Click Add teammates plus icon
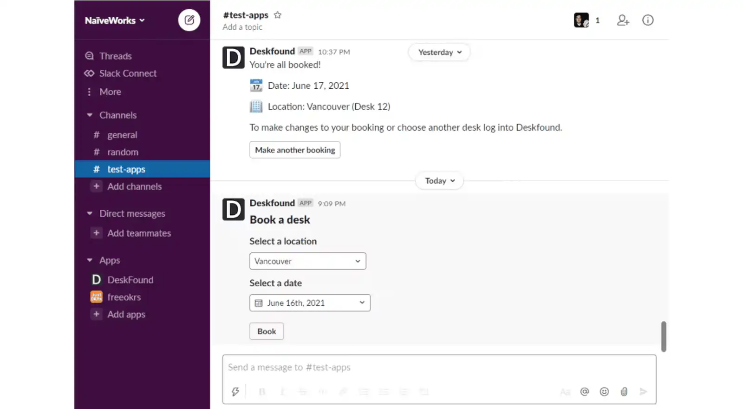This screenshot has height=409, width=743. click(96, 233)
